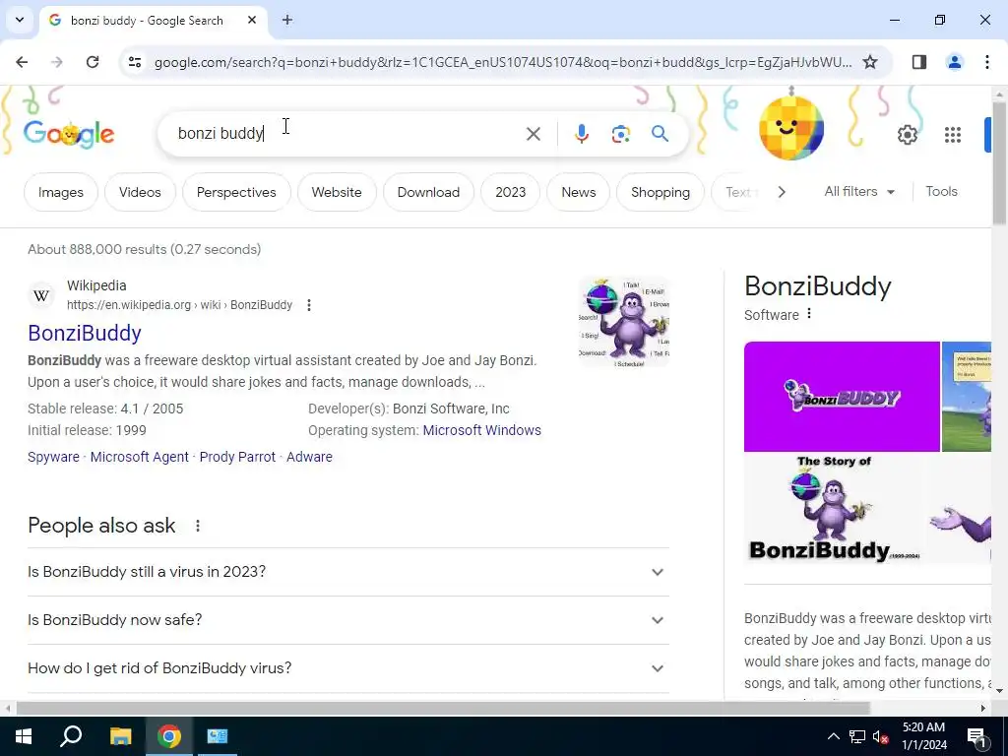Select the Website filter chip
This screenshot has width=1008, height=756.
click(337, 192)
